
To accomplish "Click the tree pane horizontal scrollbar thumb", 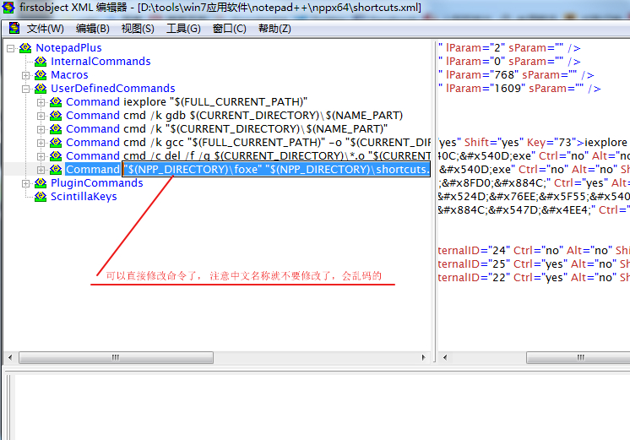I will 116,357.
